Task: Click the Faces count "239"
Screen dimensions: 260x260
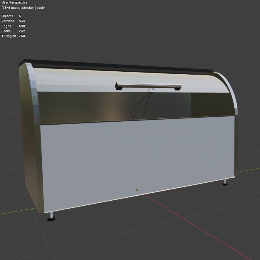Action: (22, 31)
